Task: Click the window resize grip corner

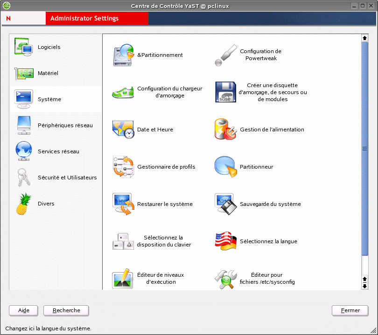Action: point(373,330)
